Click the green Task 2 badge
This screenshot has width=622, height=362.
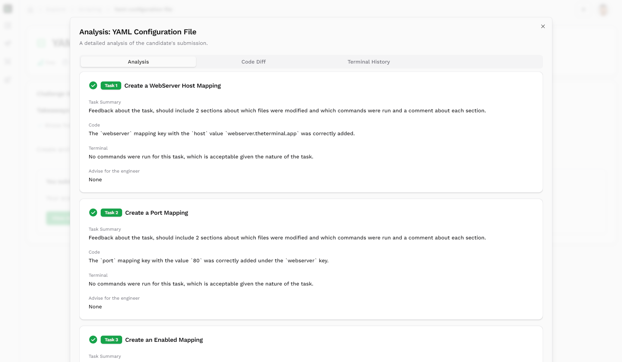[111, 213]
